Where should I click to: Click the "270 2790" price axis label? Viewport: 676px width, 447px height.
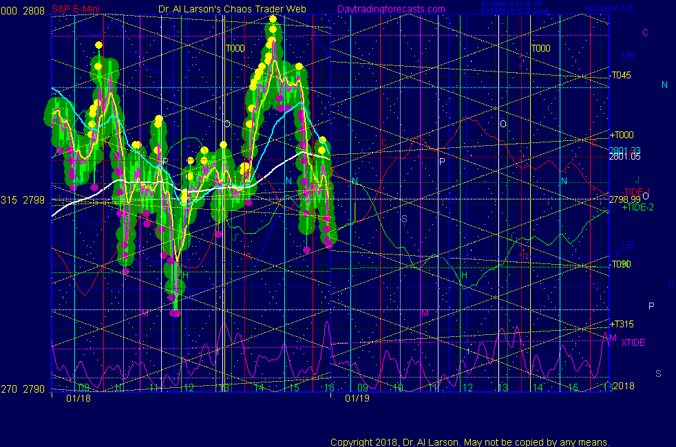(23, 389)
